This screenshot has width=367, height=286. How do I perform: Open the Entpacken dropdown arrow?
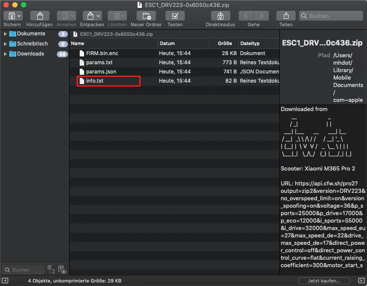(99, 16)
